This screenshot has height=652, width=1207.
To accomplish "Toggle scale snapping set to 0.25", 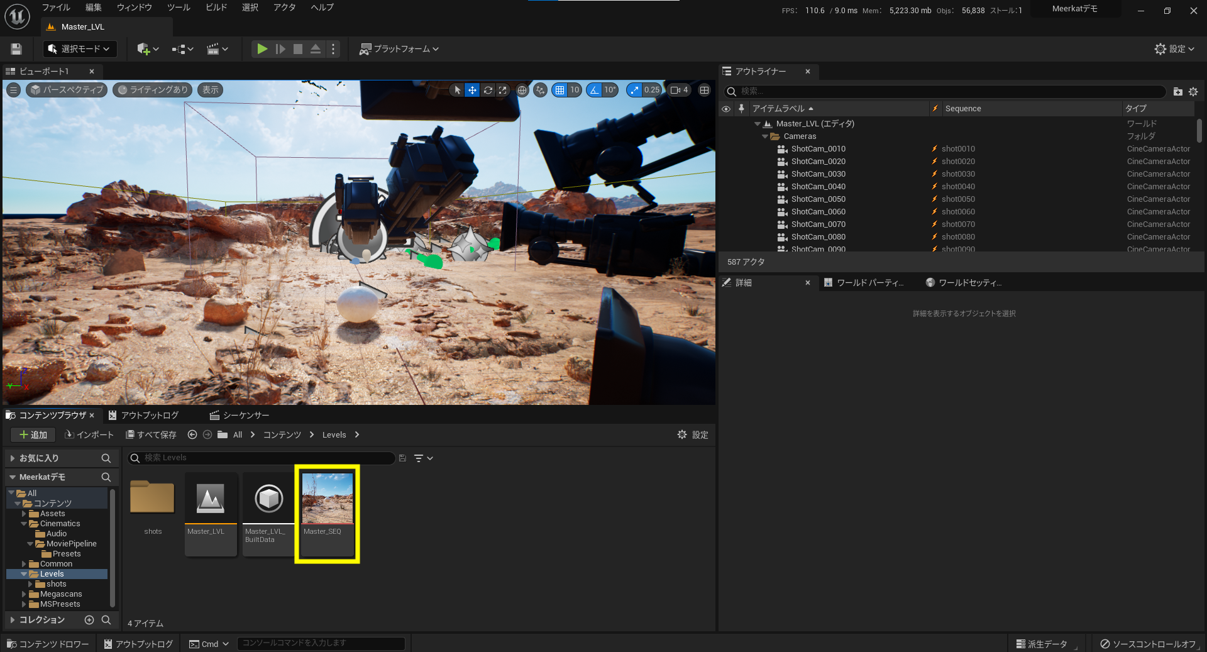I will (635, 90).
